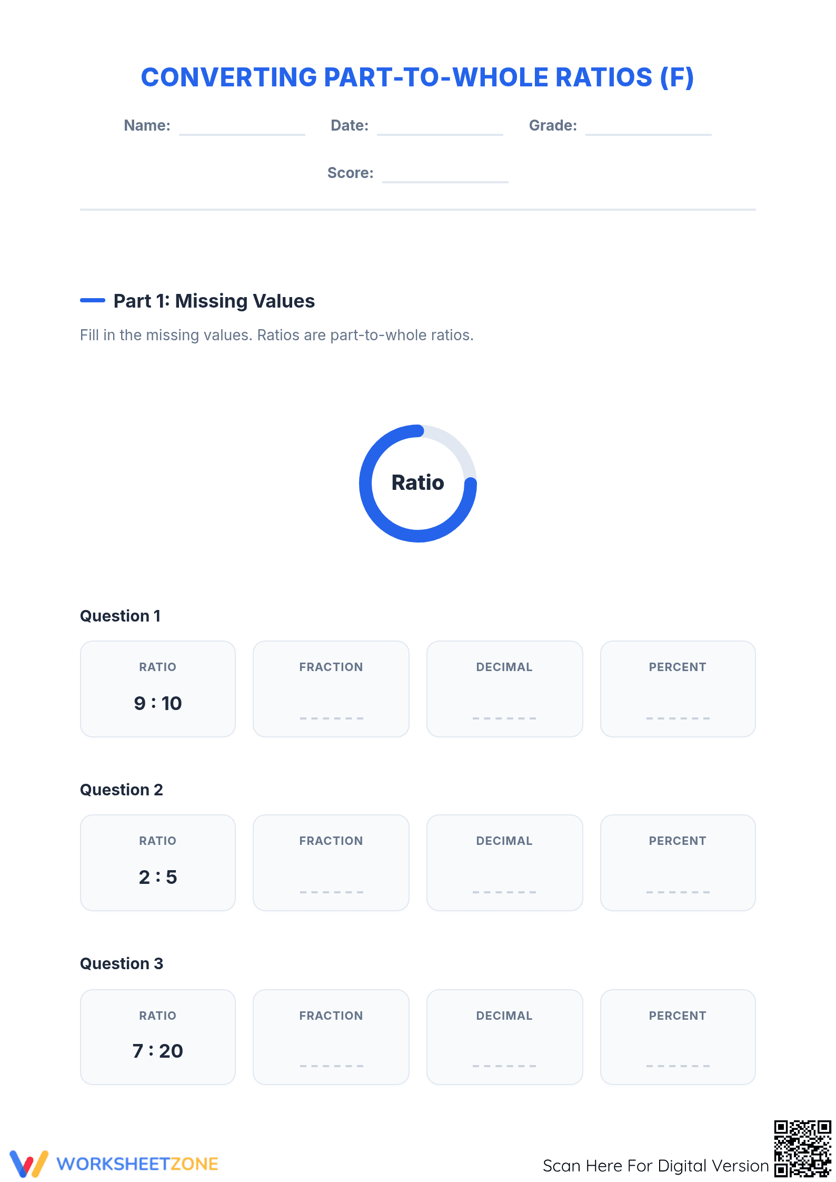Select Question 3 Decimal answer box
836x1182 pixels.
pos(505,1037)
